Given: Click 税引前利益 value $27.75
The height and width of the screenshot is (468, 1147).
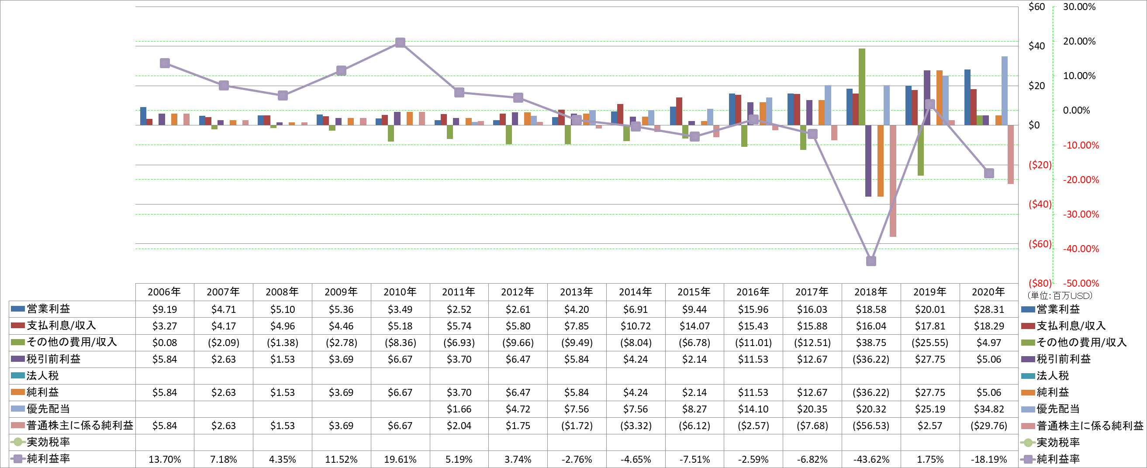Looking at the screenshot, I should [930, 359].
